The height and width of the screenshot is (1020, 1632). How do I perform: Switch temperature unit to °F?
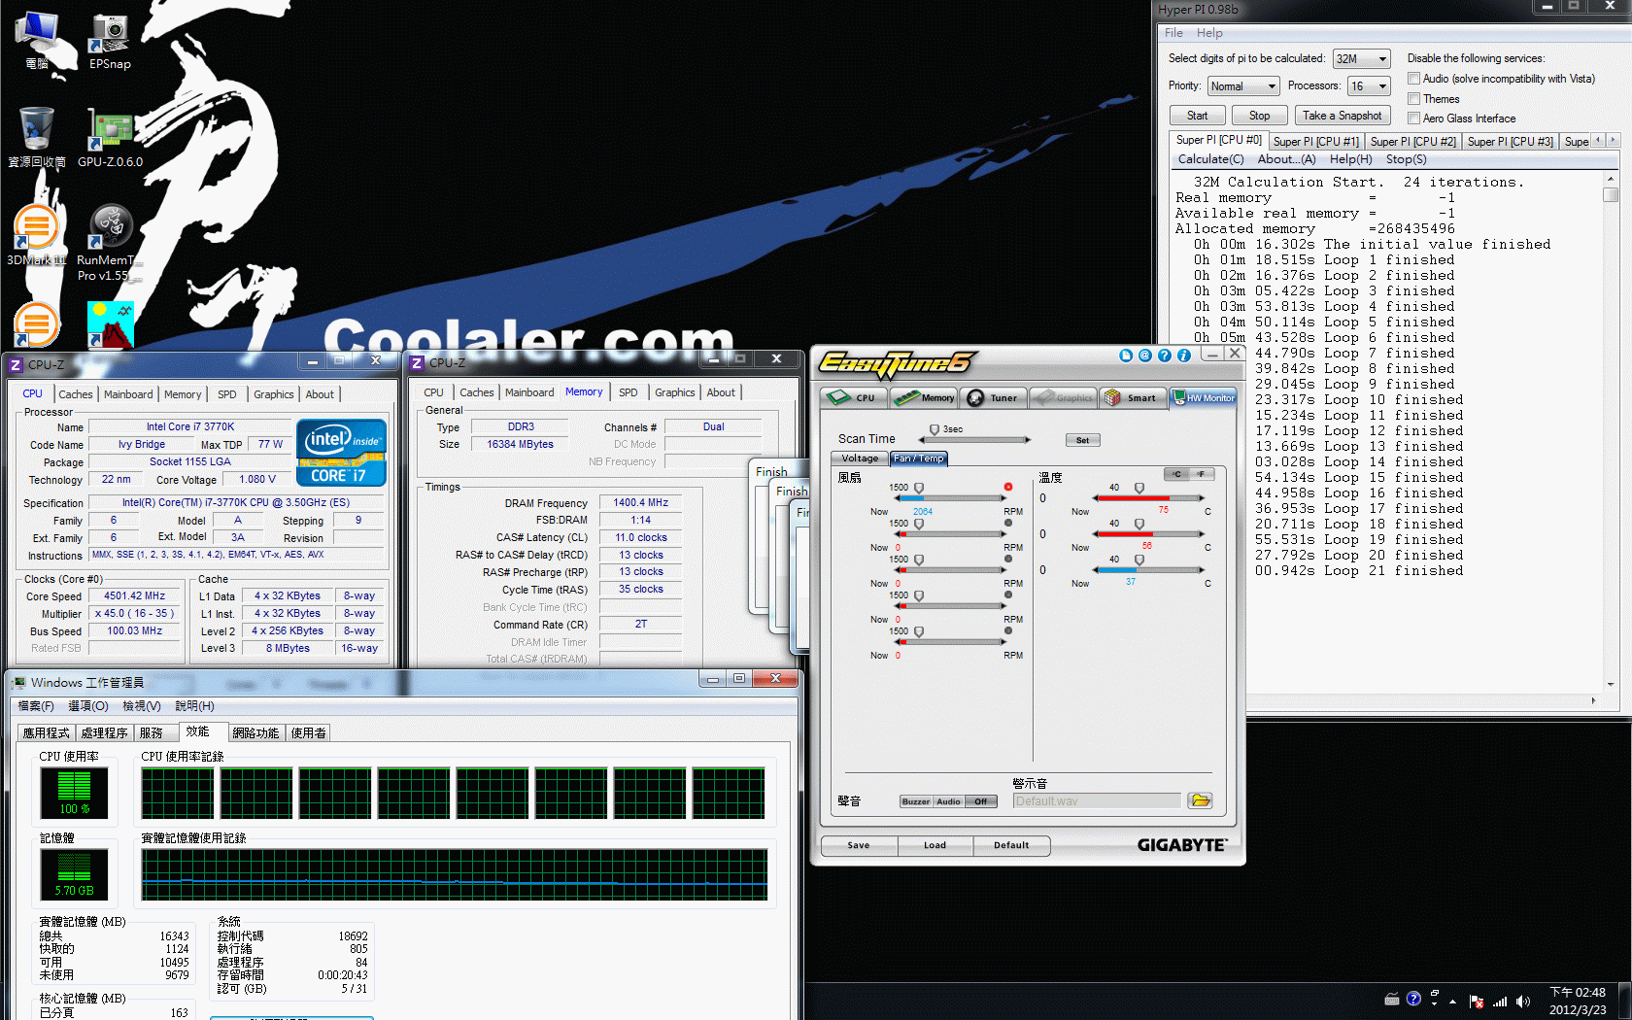pos(1202,474)
